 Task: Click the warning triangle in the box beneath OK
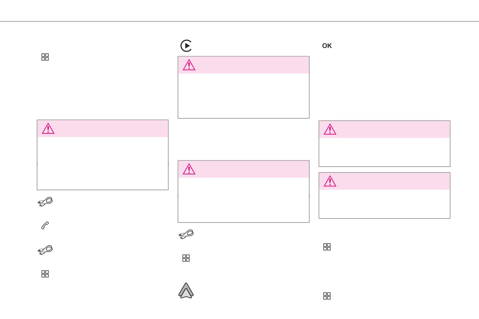[330, 129]
